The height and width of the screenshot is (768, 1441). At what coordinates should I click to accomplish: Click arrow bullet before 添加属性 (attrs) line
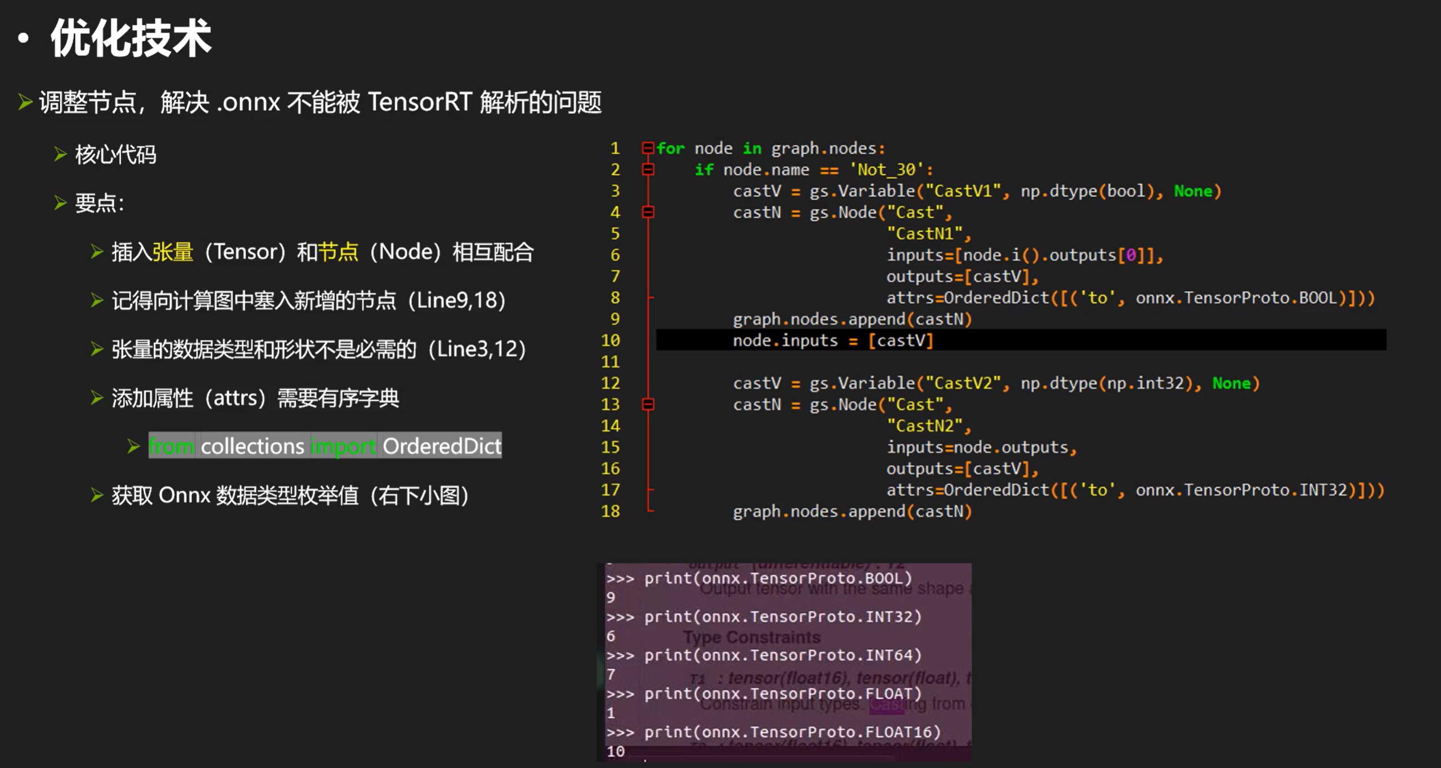[97, 398]
